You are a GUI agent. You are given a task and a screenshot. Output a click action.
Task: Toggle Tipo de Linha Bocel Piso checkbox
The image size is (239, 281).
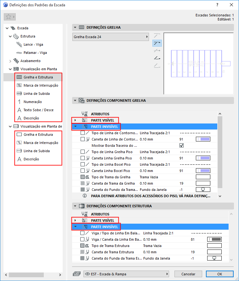(x=83, y=164)
